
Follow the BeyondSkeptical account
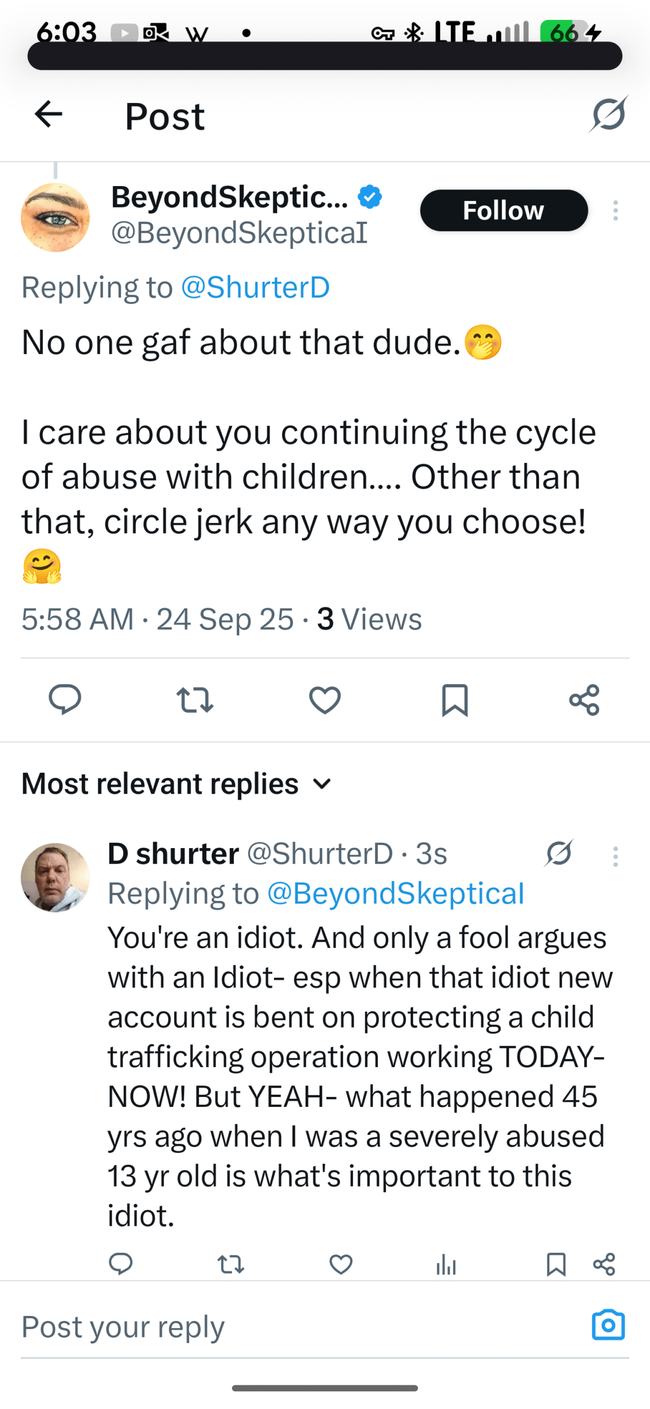point(504,210)
